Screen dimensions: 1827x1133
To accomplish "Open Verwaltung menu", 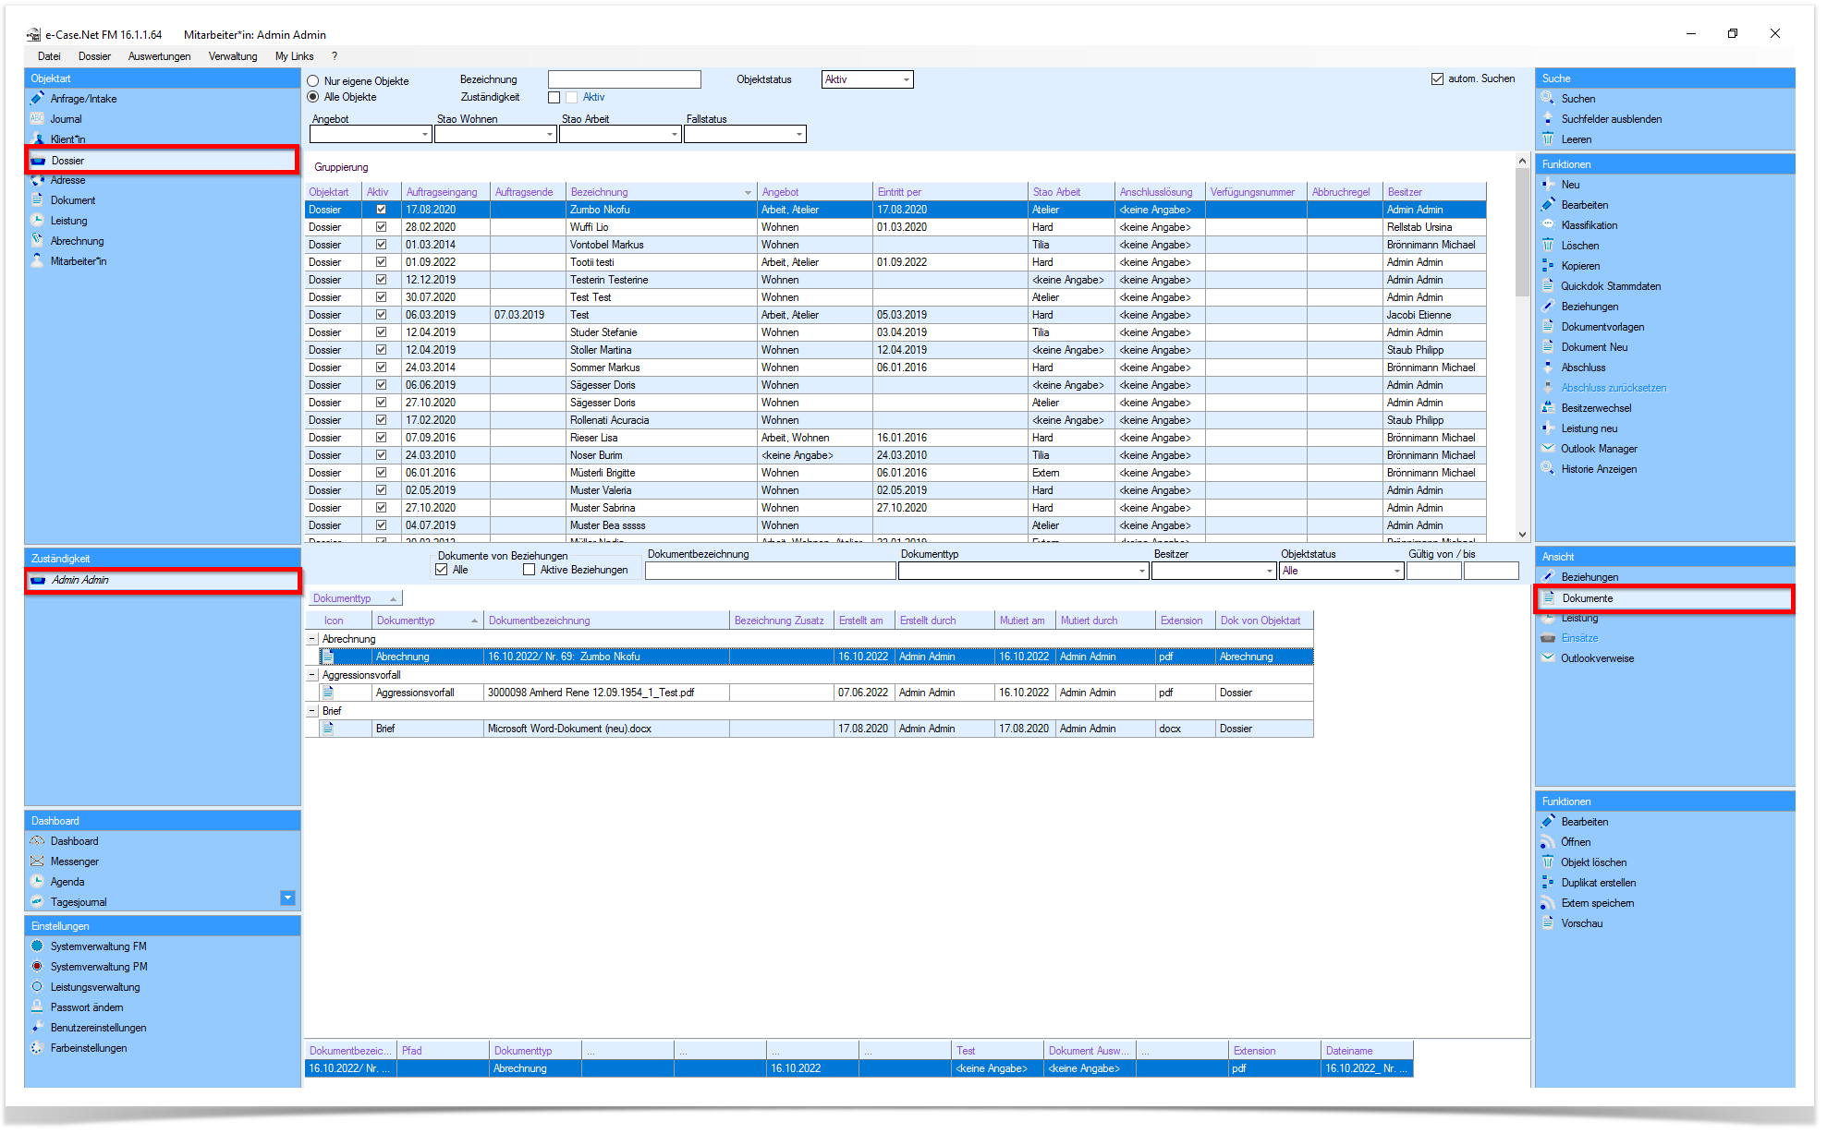I will coord(233,56).
